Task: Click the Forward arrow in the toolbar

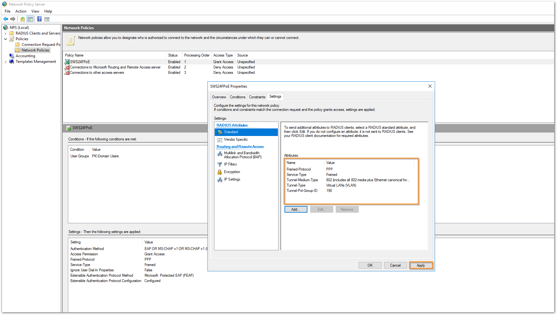Action: (13, 19)
